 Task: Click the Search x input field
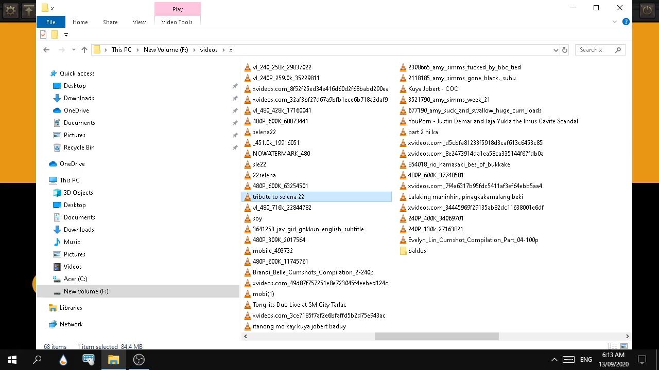point(595,50)
